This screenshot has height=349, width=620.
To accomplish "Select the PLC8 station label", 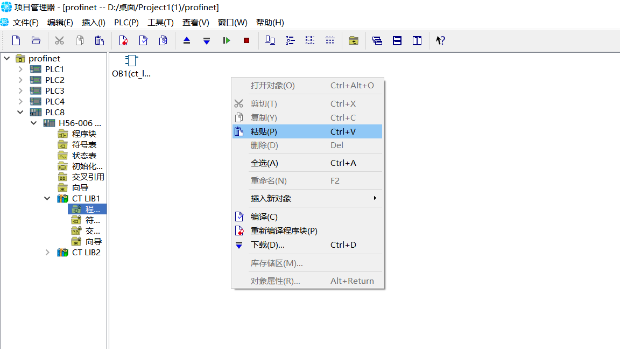I will click(54, 113).
